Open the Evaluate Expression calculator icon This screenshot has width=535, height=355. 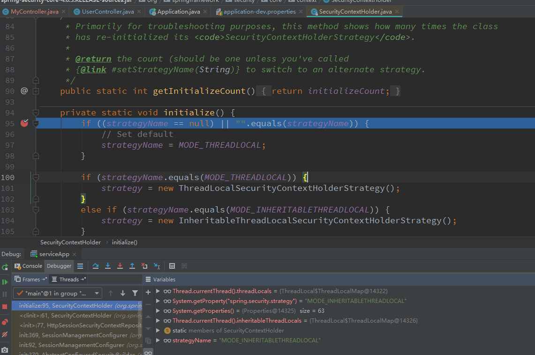click(x=172, y=266)
